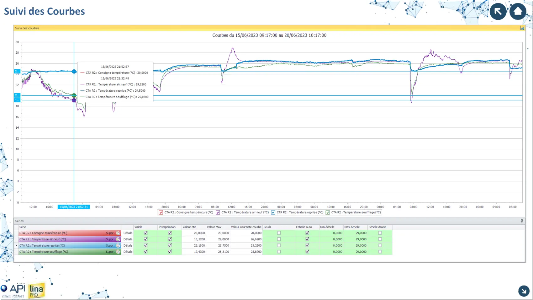Enable Seuils checkbox for Consigne température
The height and width of the screenshot is (300, 533).
[x=279, y=233]
